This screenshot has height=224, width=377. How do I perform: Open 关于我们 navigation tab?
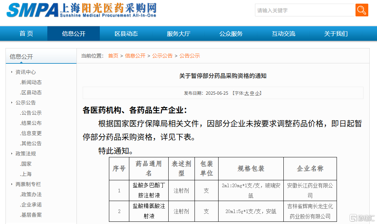336,34
